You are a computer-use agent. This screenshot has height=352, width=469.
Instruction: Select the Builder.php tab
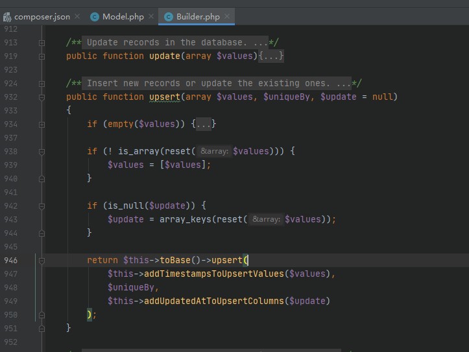(x=198, y=17)
